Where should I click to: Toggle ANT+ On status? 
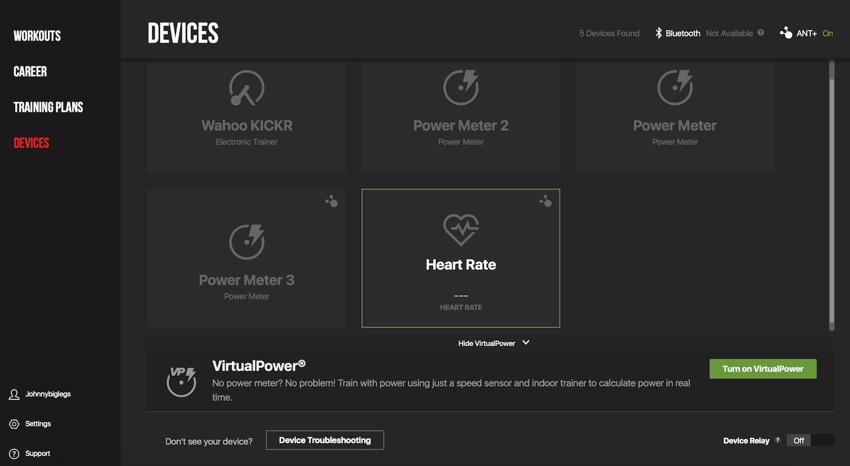827,33
